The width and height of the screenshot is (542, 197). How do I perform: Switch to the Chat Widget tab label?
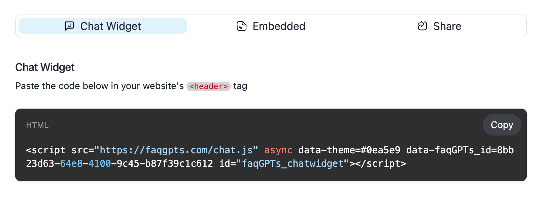pos(110,26)
